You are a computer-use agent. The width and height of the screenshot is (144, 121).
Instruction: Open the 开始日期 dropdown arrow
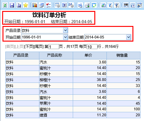(x=65, y=37)
